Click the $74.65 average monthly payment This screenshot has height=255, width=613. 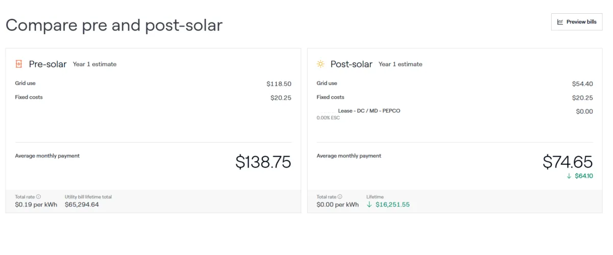[568, 162]
